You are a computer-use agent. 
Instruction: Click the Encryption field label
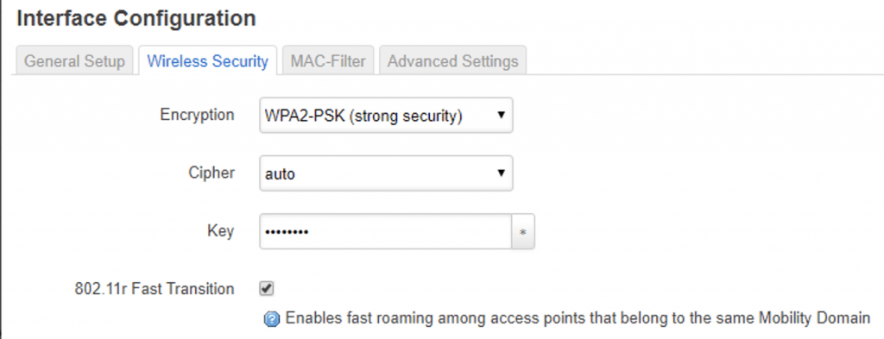(197, 115)
